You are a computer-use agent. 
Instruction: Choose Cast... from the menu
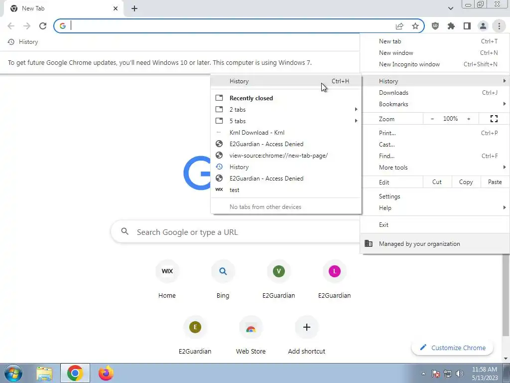435,144
